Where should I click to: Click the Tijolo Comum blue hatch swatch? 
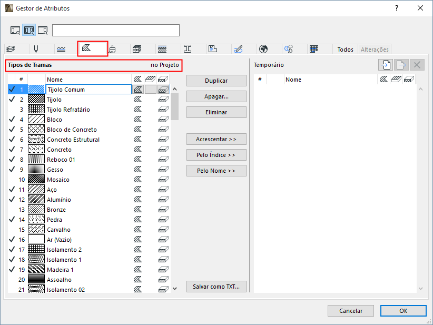36,89
